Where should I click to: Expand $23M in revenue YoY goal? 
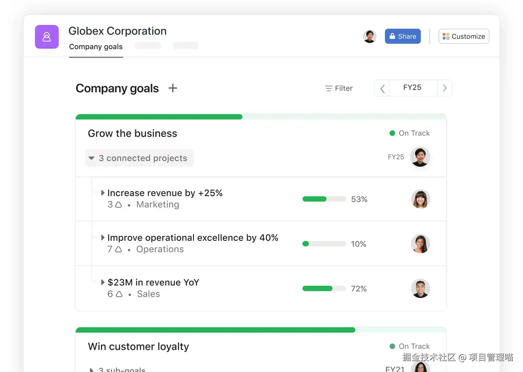(103, 282)
